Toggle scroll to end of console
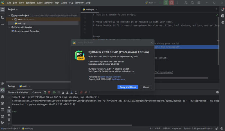Screen dimensions: 225x131 (9, 111)
